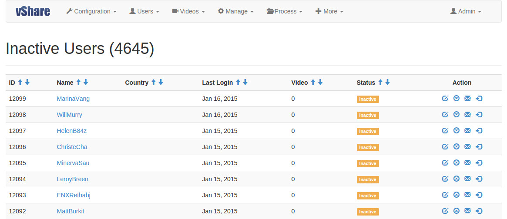Expand the Users dropdown menu
Image resolution: width=507 pixels, height=219 pixels.
(144, 11)
